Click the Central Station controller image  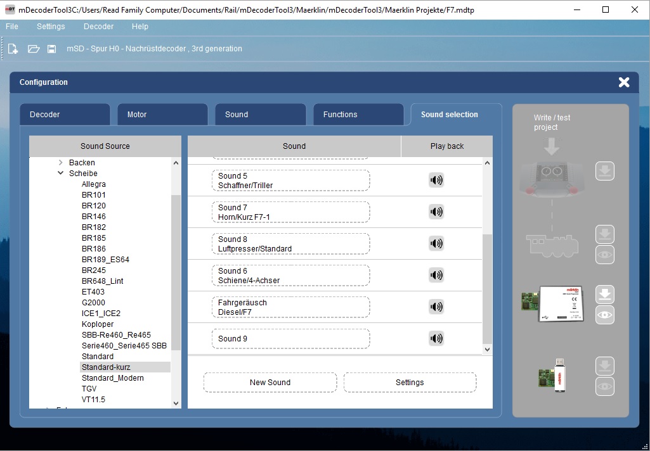(x=552, y=178)
